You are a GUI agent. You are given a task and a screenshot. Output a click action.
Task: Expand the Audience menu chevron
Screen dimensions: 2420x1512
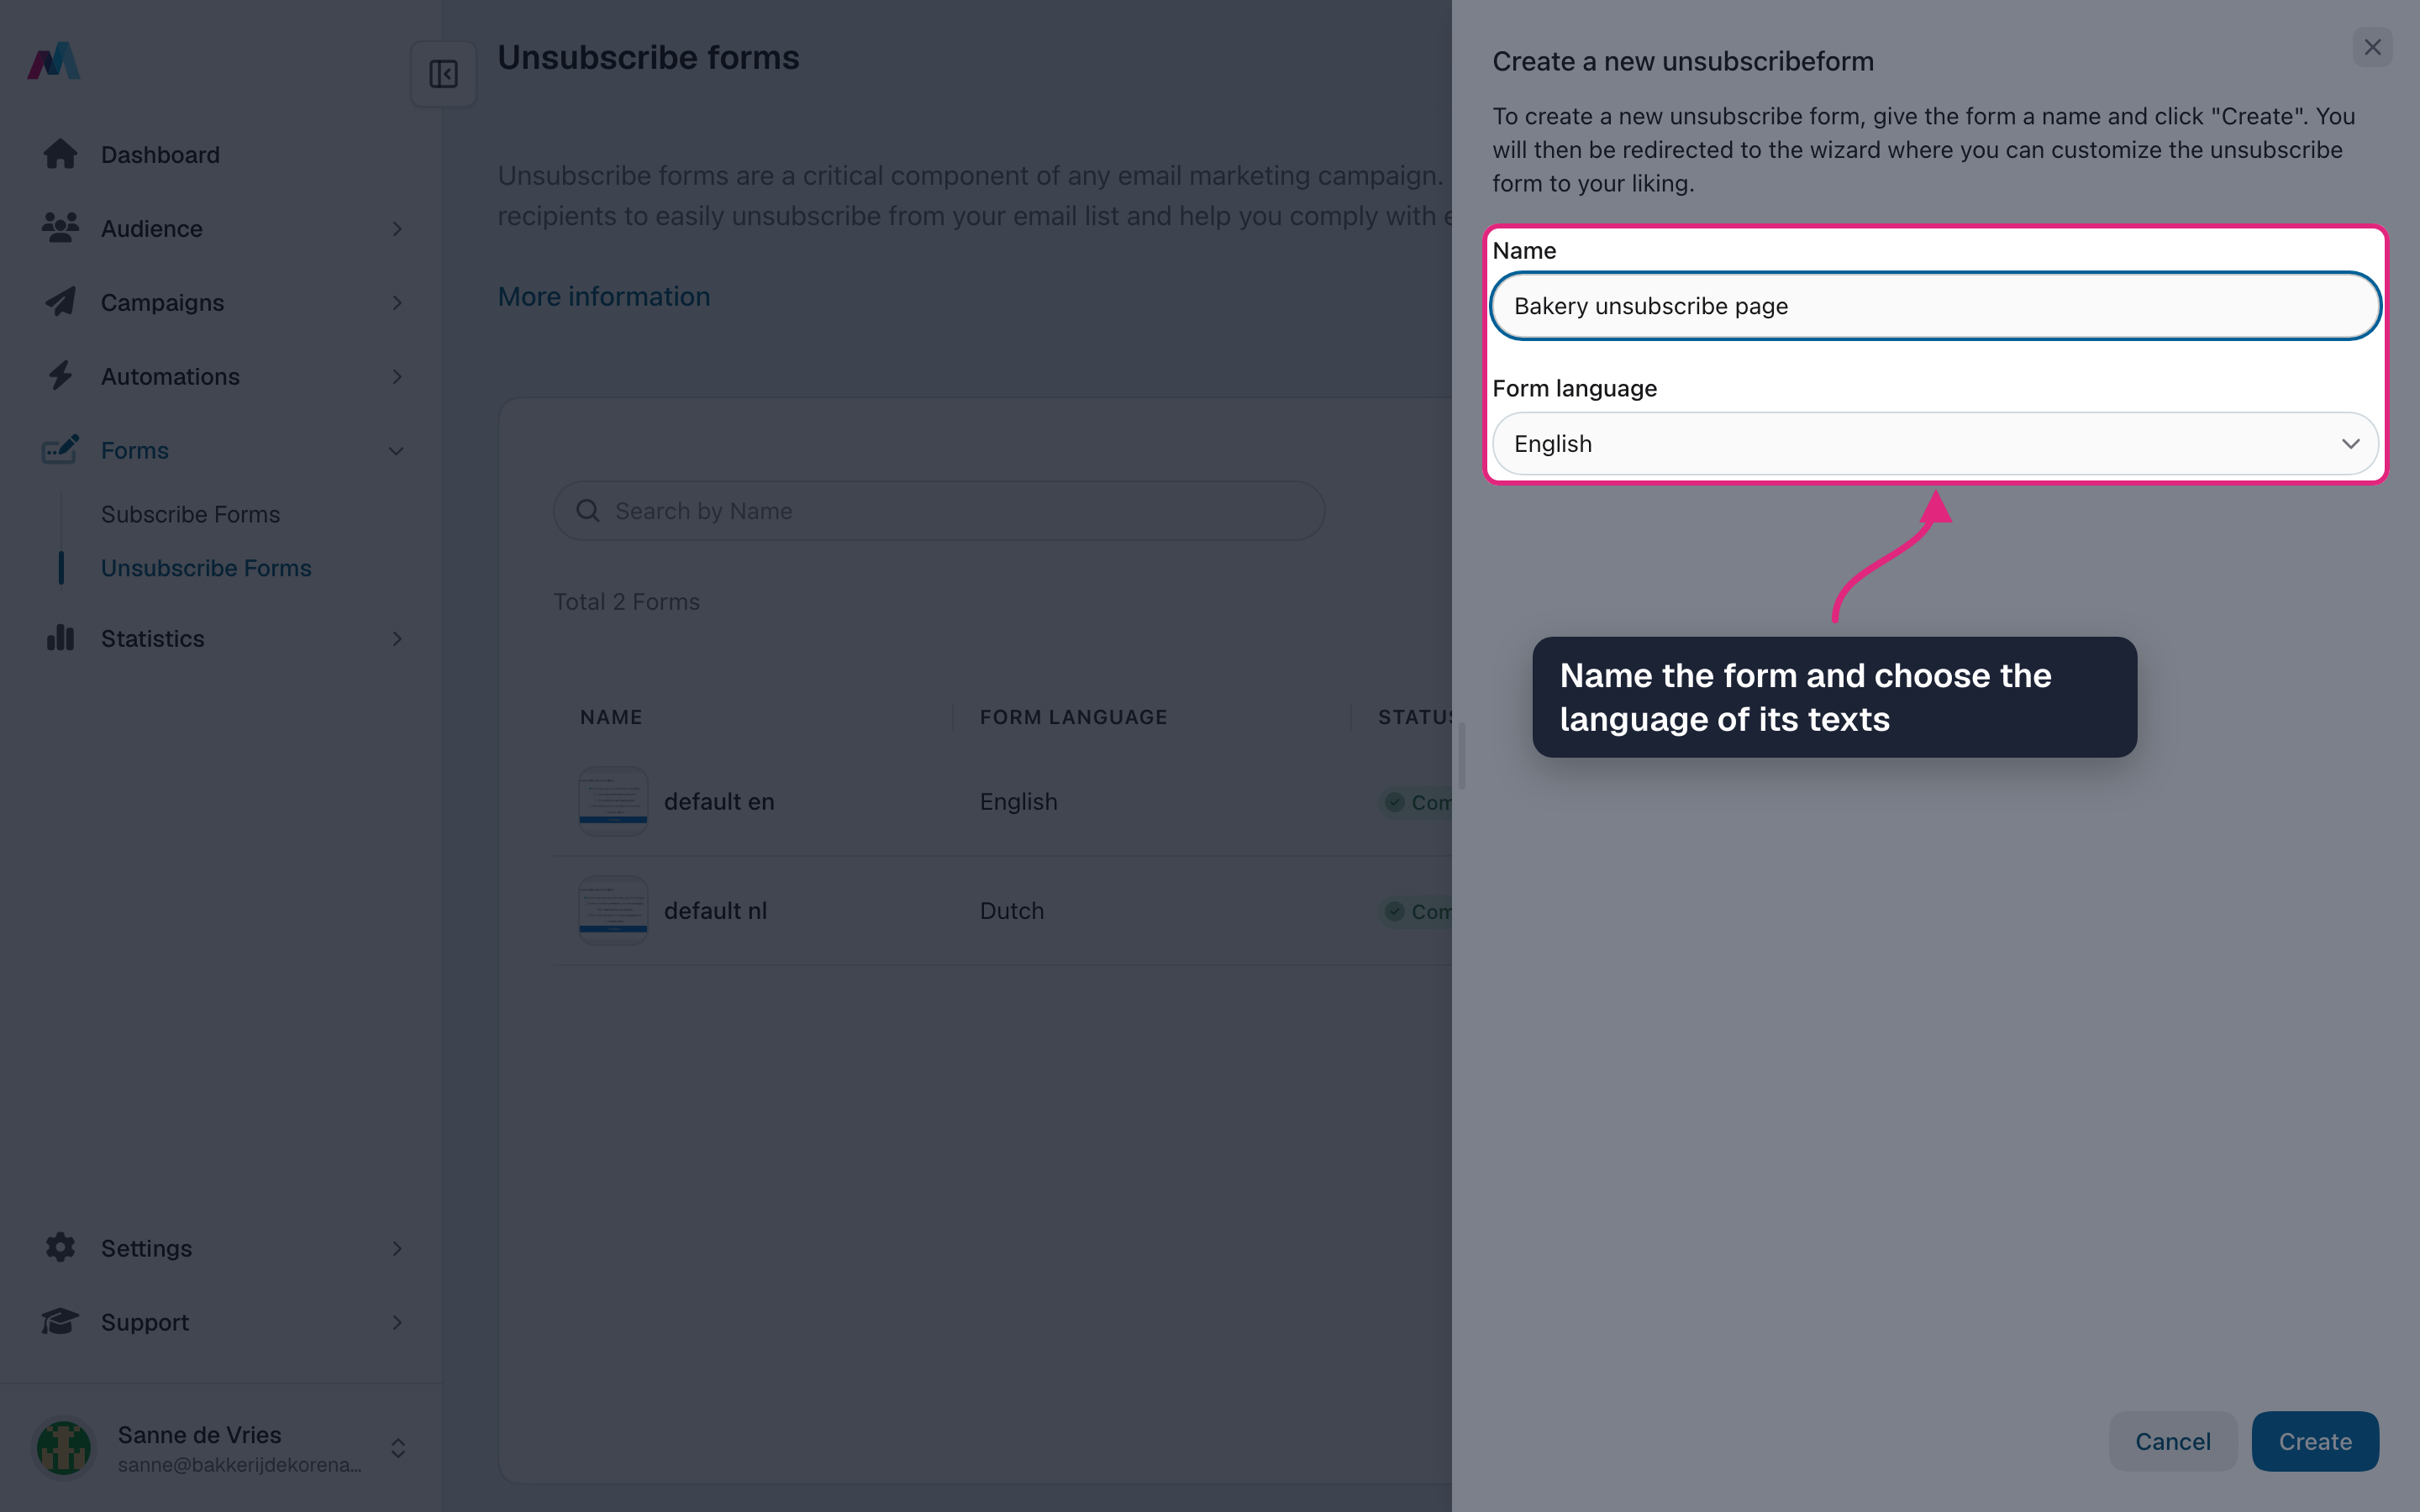coord(397,229)
